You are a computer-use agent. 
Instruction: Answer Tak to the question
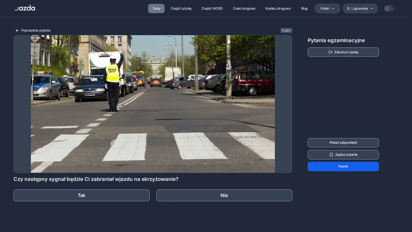coord(81,195)
